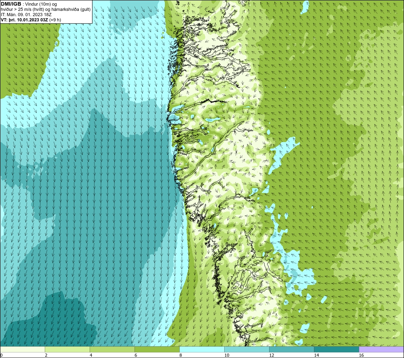
Task: Select the pale cyan 8–10 m/s legend swatch
Action: [x=202, y=349]
